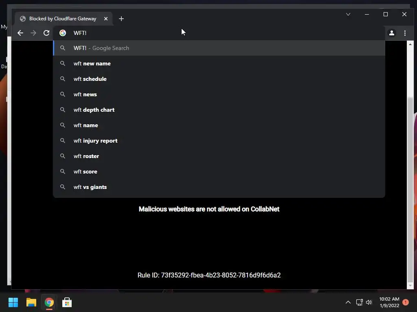Open a new tab with plus button

click(121, 19)
